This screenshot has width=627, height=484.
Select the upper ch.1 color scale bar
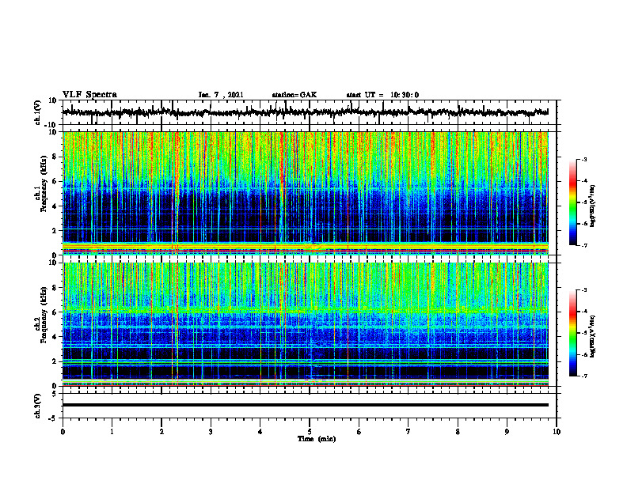pos(573,202)
